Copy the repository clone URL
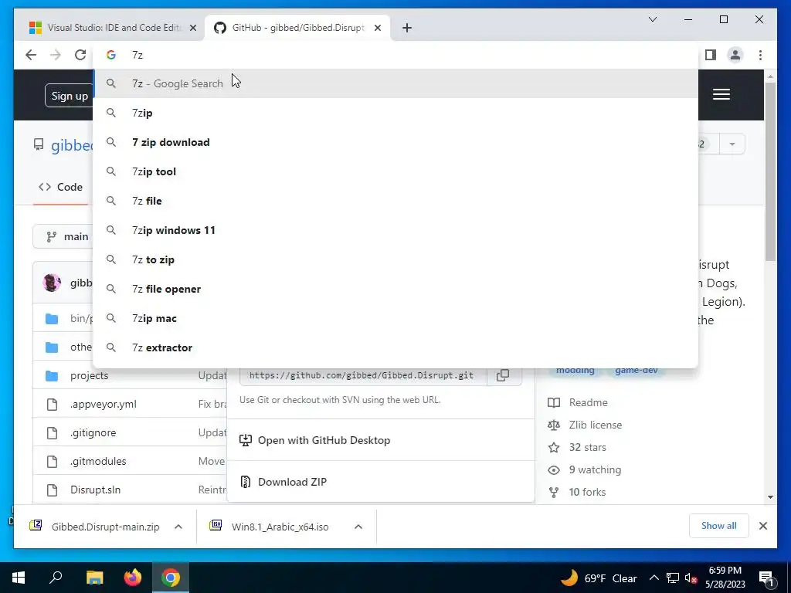This screenshot has width=791, height=593. tap(503, 375)
